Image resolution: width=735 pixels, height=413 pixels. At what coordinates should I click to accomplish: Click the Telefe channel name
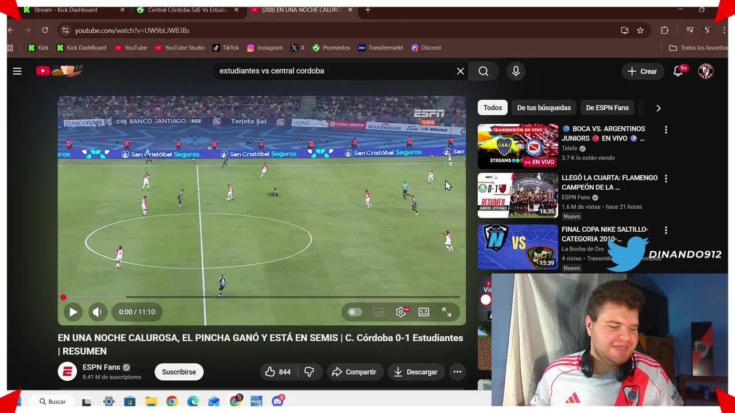pos(570,148)
